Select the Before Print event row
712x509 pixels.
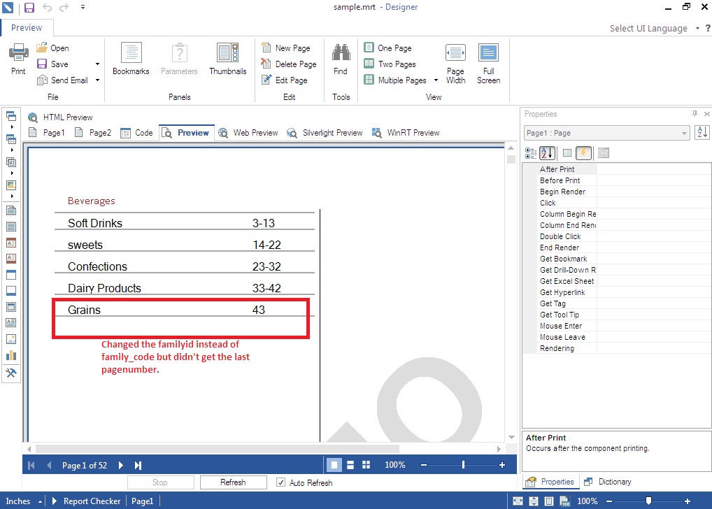click(x=617, y=180)
